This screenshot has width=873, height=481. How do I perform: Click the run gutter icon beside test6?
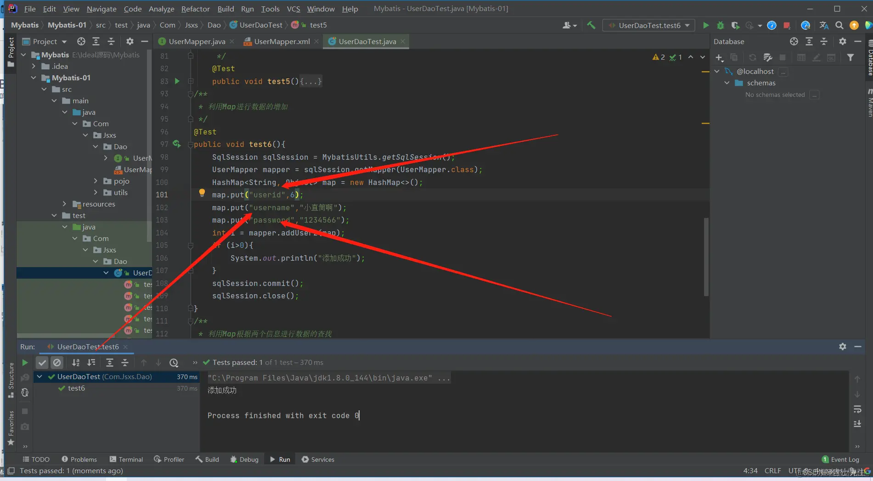[177, 144]
